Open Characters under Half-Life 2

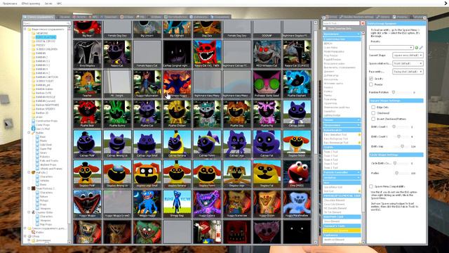(x=46, y=176)
